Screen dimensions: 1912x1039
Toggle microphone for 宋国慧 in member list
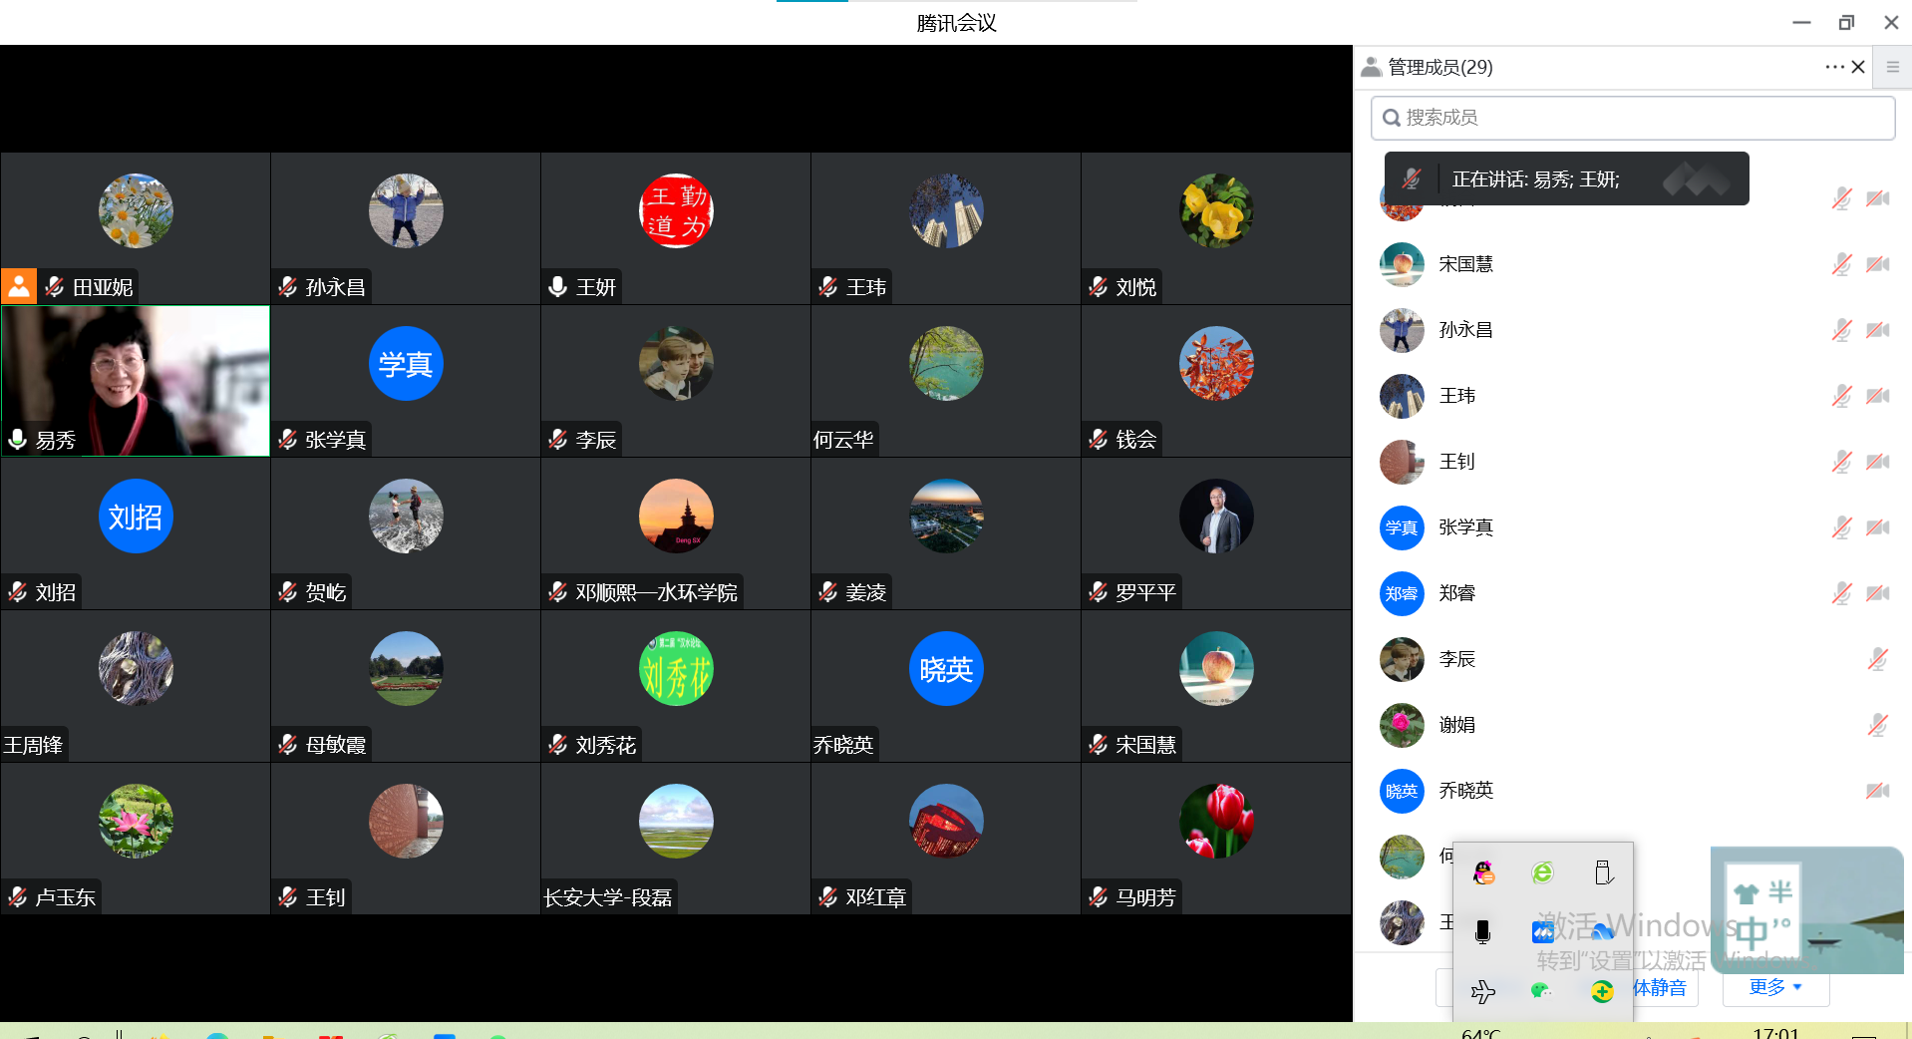click(1841, 264)
